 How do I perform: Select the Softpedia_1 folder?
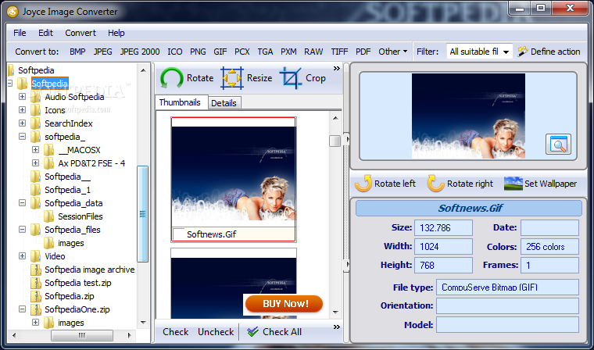(x=67, y=190)
